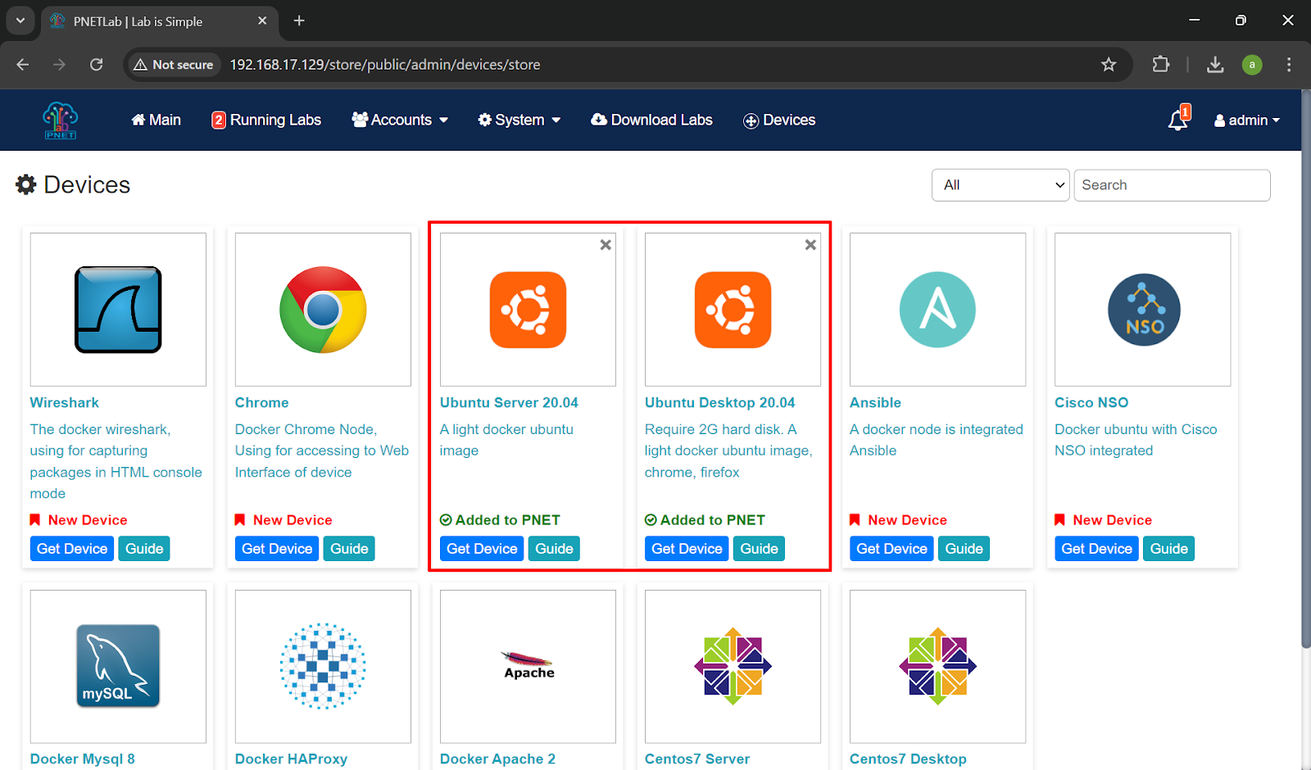The width and height of the screenshot is (1311, 770).
Task: Open Guide for Ansible
Action: point(964,549)
